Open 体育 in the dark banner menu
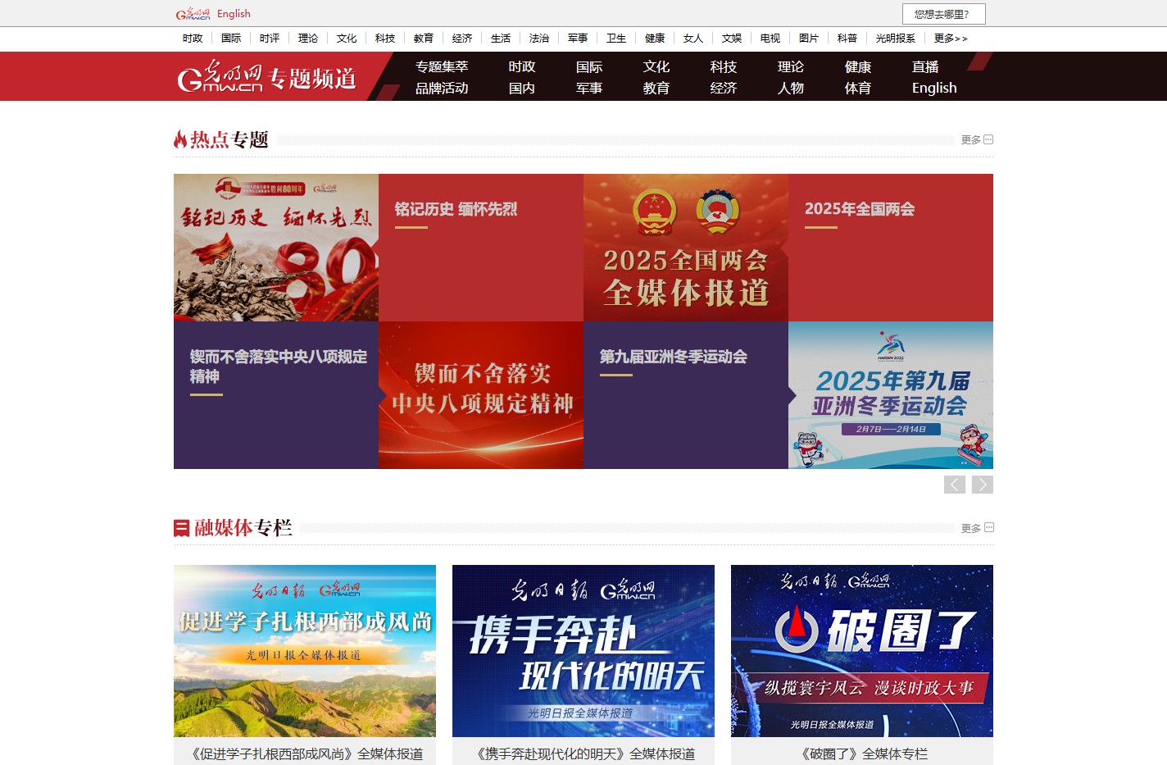Screen dimensions: 1167x765 point(858,88)
